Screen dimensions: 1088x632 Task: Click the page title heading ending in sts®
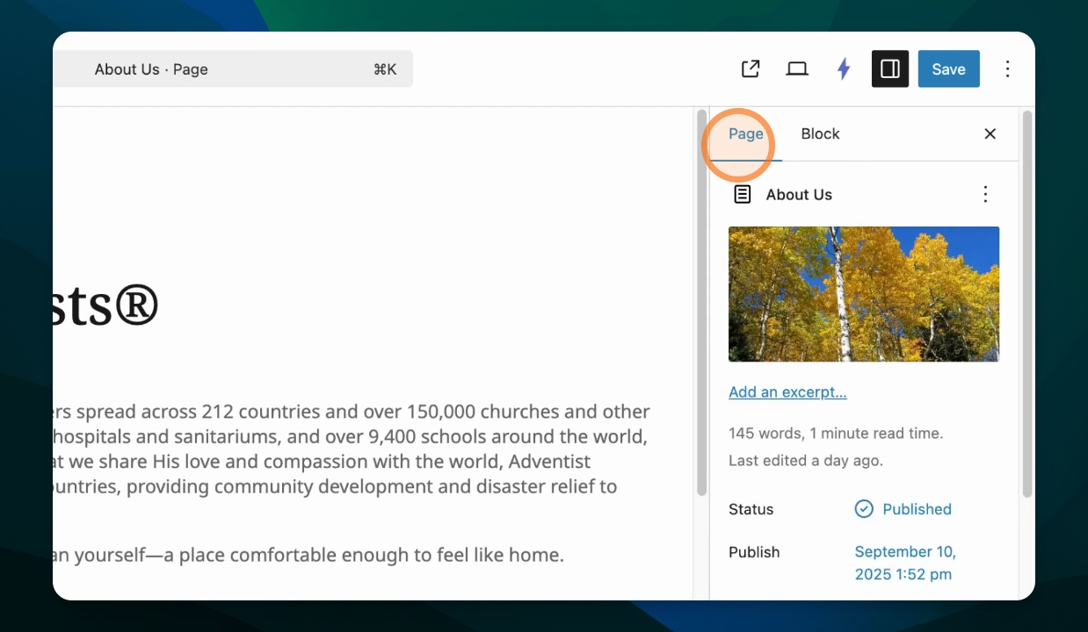click(105, 305)
